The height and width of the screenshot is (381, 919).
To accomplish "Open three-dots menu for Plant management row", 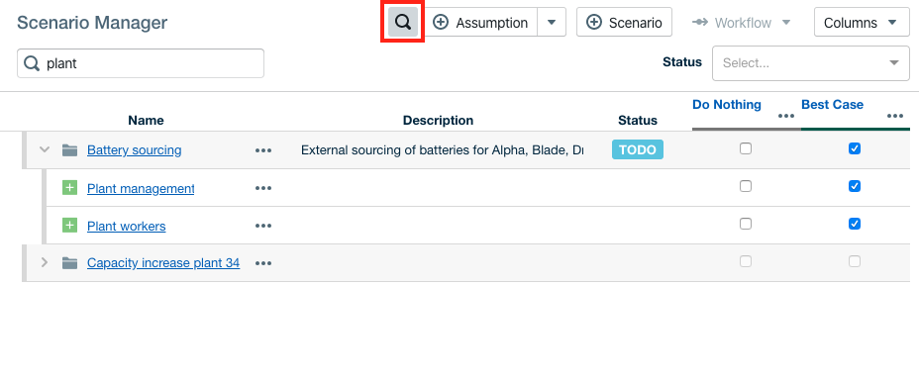I will pos(263,188).
